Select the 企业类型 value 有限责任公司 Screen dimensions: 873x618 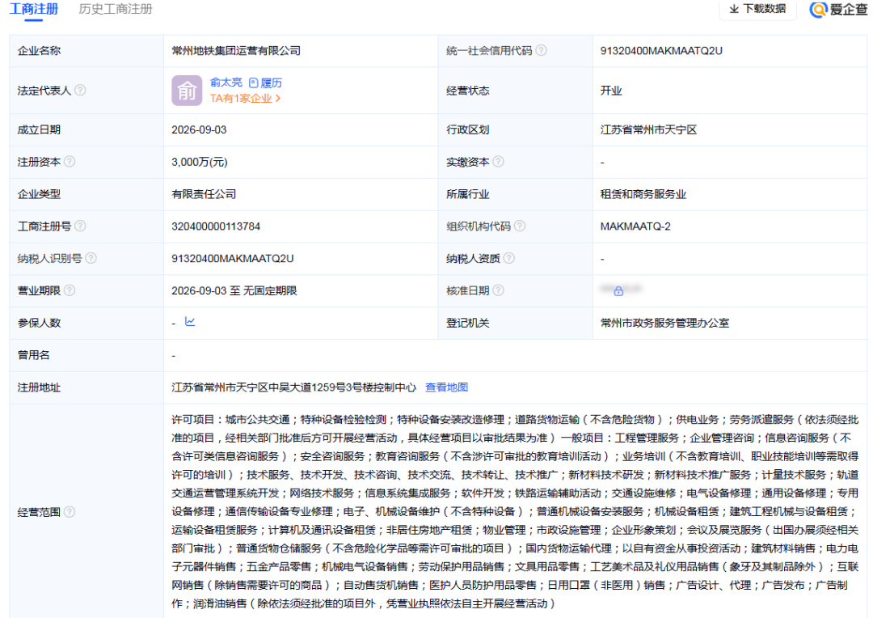(x=204, y=194)
